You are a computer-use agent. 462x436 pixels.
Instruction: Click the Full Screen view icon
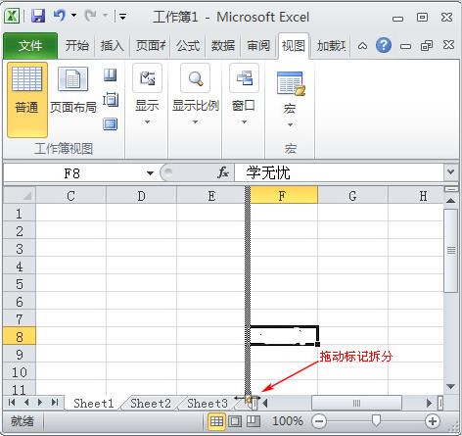[x=111, y=124]
